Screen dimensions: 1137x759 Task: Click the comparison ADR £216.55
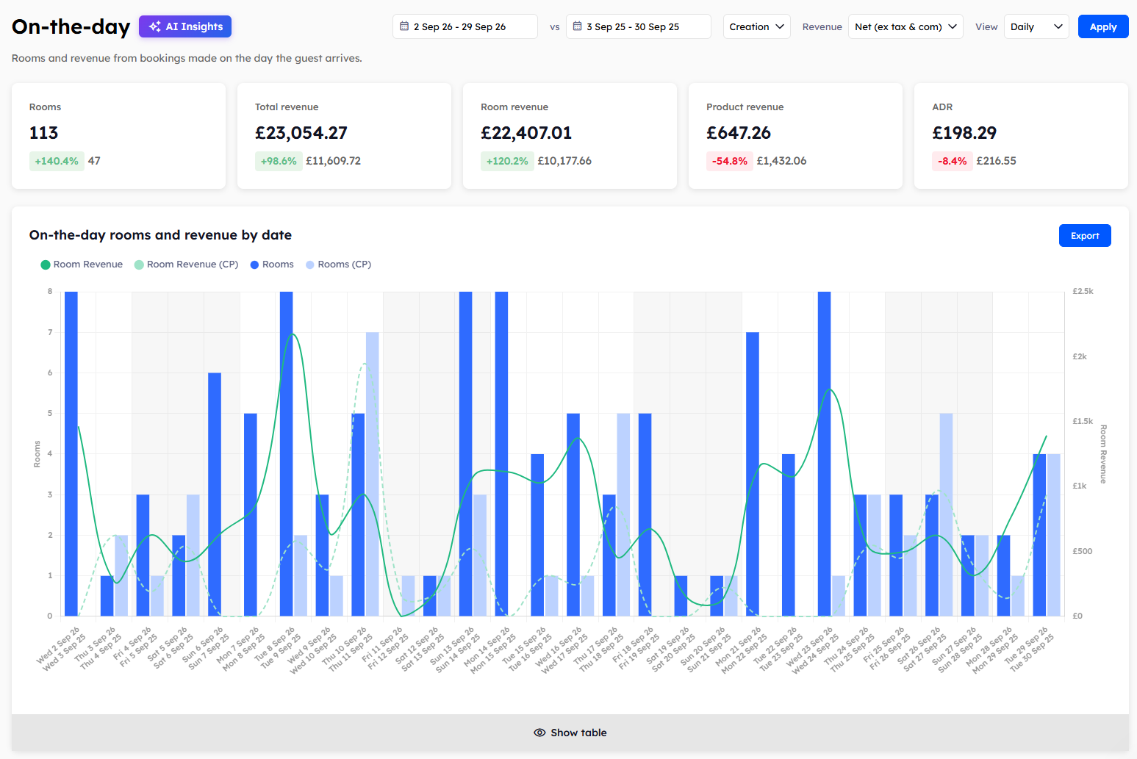click(x=997, y=161)
